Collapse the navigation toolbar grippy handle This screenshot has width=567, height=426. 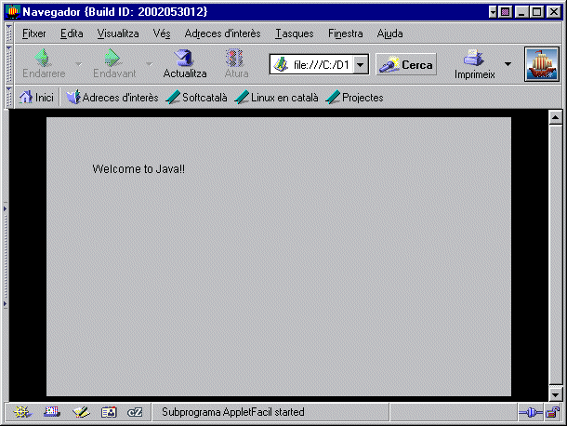pos(9,64)
